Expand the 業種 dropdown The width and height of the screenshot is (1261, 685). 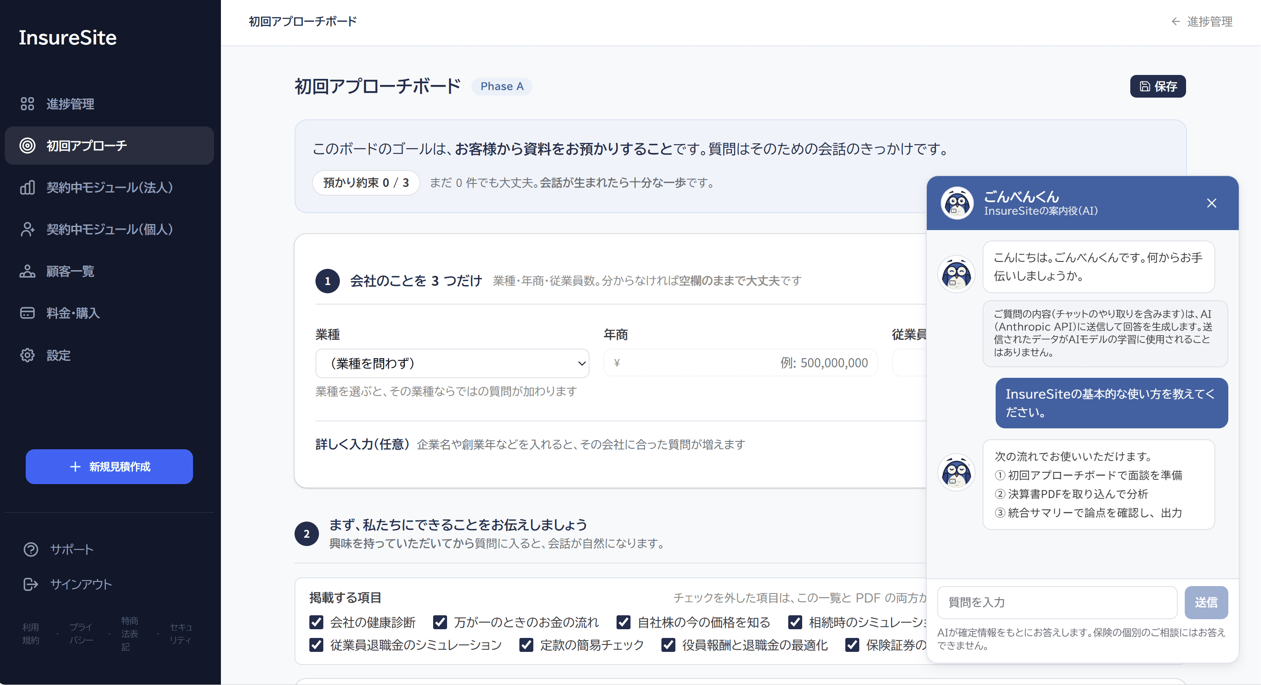point(452,363)
